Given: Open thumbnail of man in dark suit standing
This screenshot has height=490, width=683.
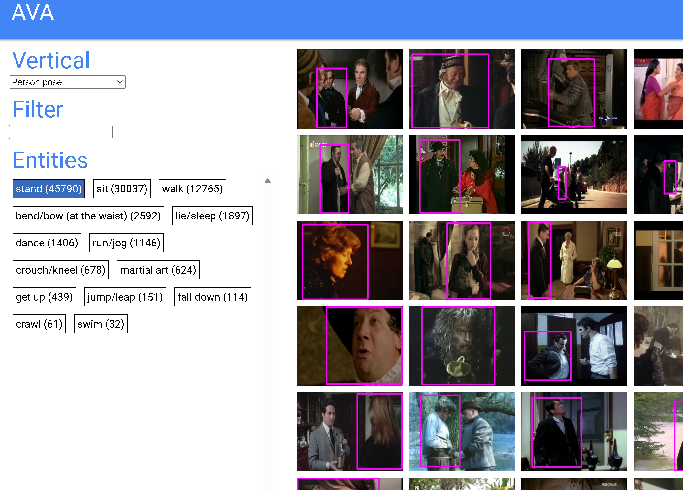Looking at the screenshot, I should (x=574, y=432).
